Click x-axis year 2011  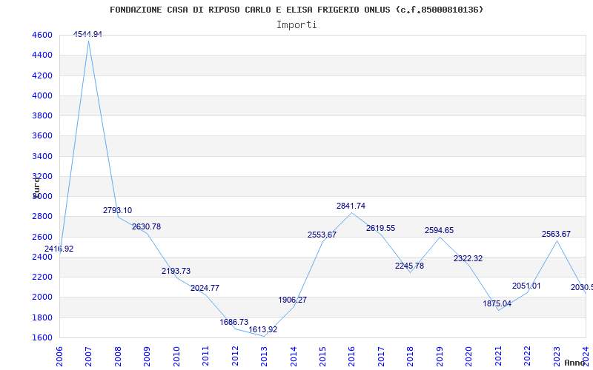tap(205, 357)
